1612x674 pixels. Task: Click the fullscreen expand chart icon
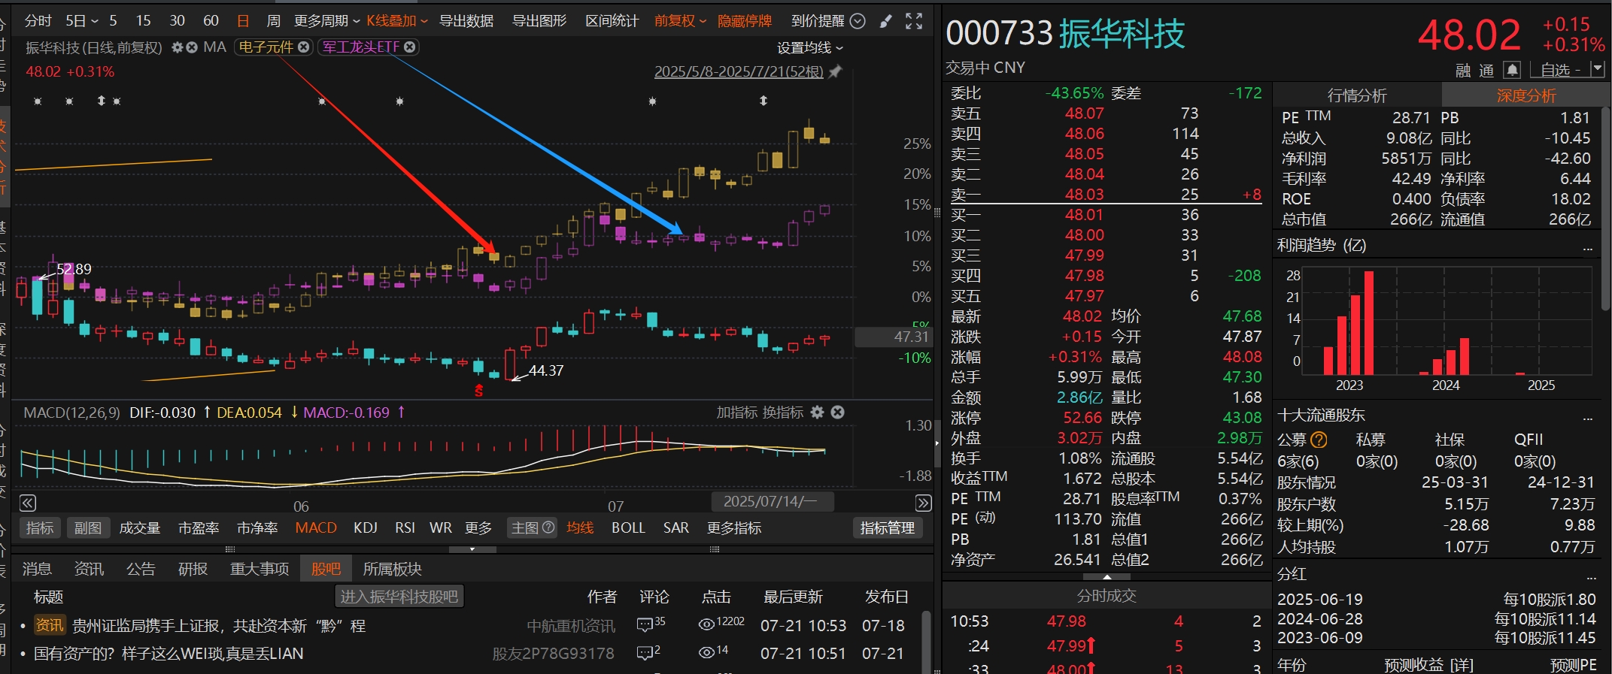click(x=914, y=21)
